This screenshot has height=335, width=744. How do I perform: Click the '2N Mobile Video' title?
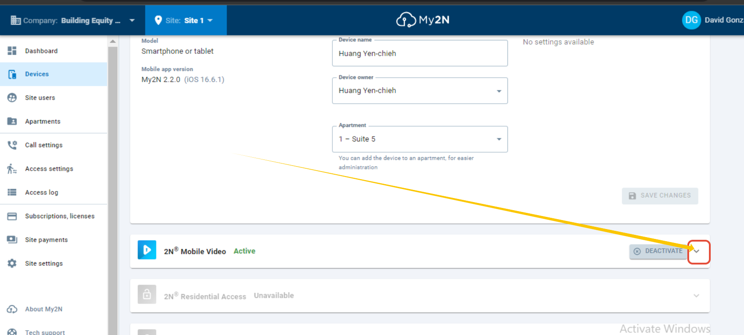tap(195, 251)
